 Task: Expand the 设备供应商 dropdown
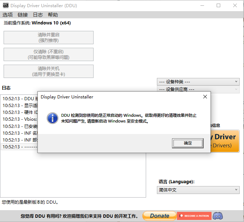click(x=198, y=89)
